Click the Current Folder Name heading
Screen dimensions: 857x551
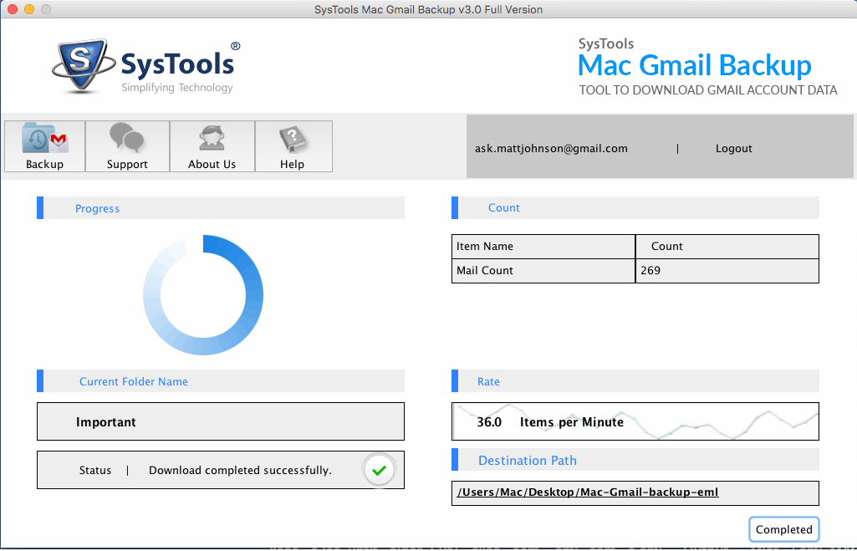(x=134, y=381)
